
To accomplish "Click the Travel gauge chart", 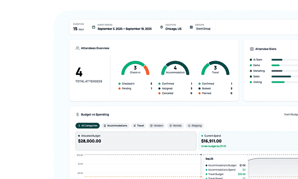I will tap(215, 68).
